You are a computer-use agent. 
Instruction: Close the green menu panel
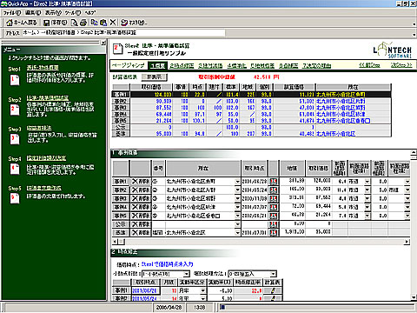103,43
